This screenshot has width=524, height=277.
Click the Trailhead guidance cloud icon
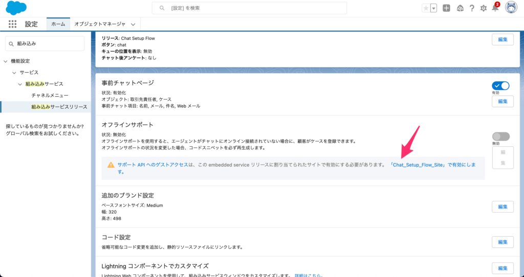(x=460, y=8)
